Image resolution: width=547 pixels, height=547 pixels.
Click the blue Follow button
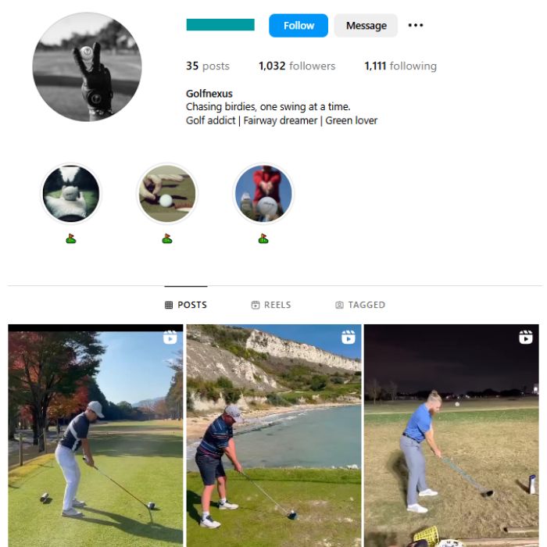tap(299, 26)
